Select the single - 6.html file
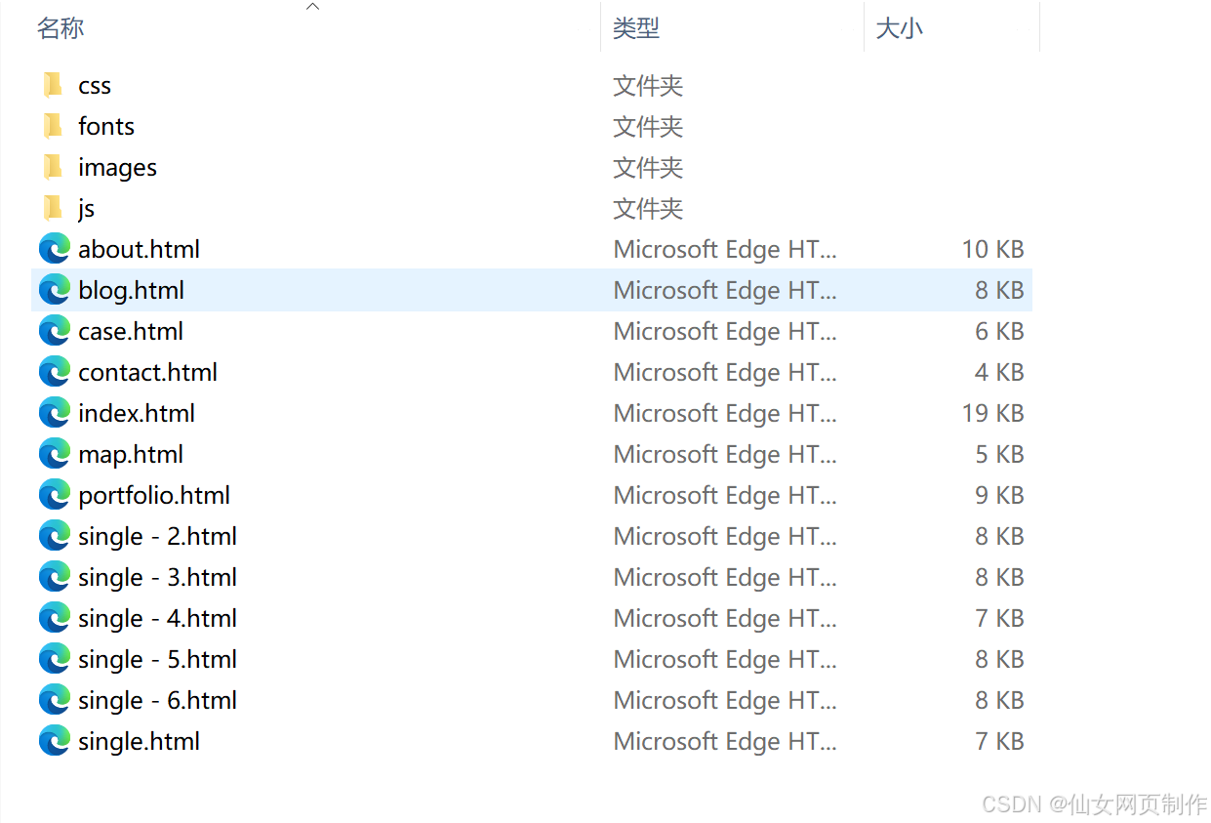1211x823 pixels. pos(156,699)
